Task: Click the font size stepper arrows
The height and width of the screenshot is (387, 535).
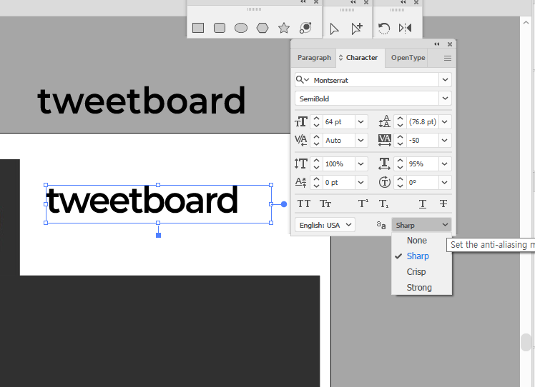Action: tap(316, 122)
